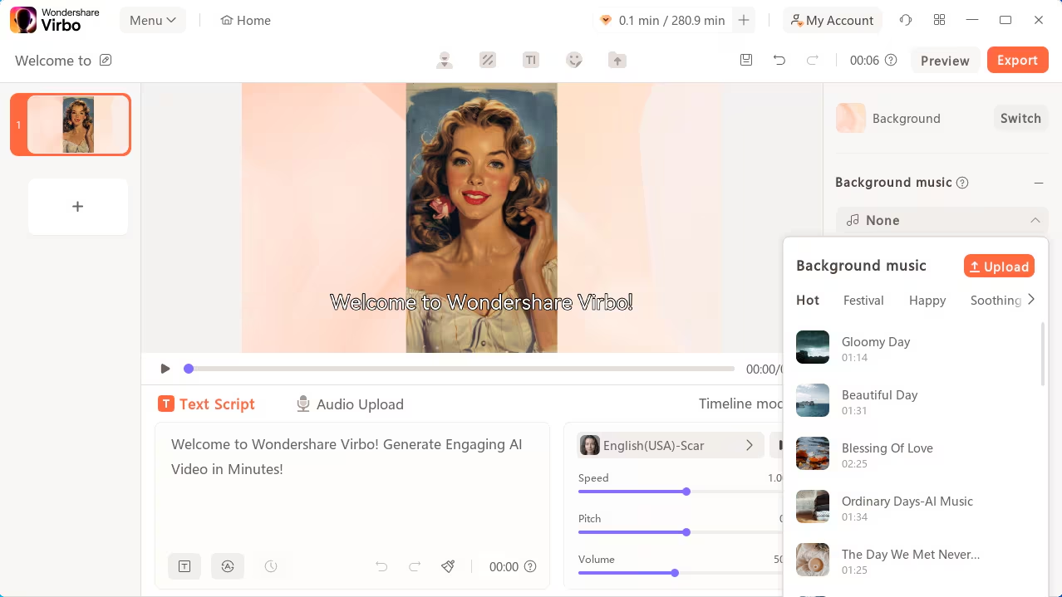The height and width of the screenshot is (597, 1062).
Task: Edit project name with pencil icon
Action: pos(106,60)
